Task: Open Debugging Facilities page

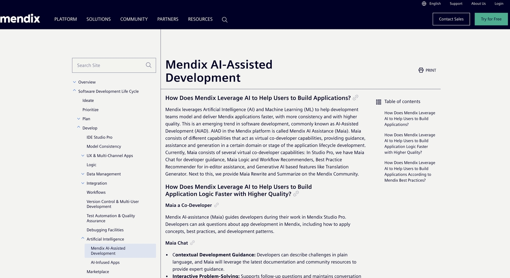Action: pos(105,230)
